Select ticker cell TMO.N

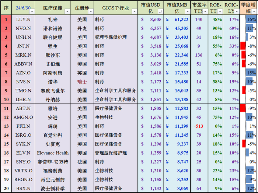point(23,90)
